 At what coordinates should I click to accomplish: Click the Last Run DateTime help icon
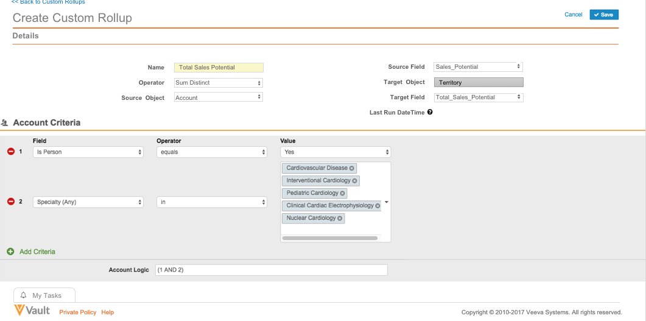pyautogui.click(x=430, y=112)
